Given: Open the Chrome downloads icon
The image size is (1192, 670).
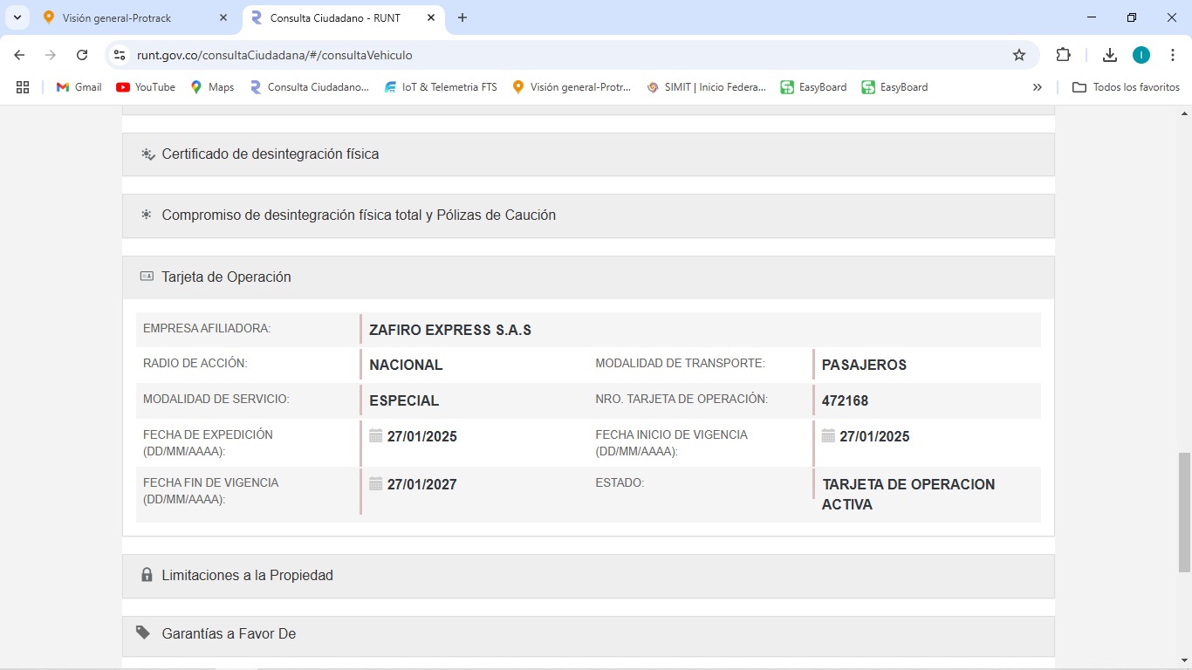Looking at the screenshot, I should click(x=1109, y=55).
